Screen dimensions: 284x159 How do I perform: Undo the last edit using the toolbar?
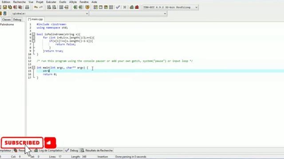[36, 7]
